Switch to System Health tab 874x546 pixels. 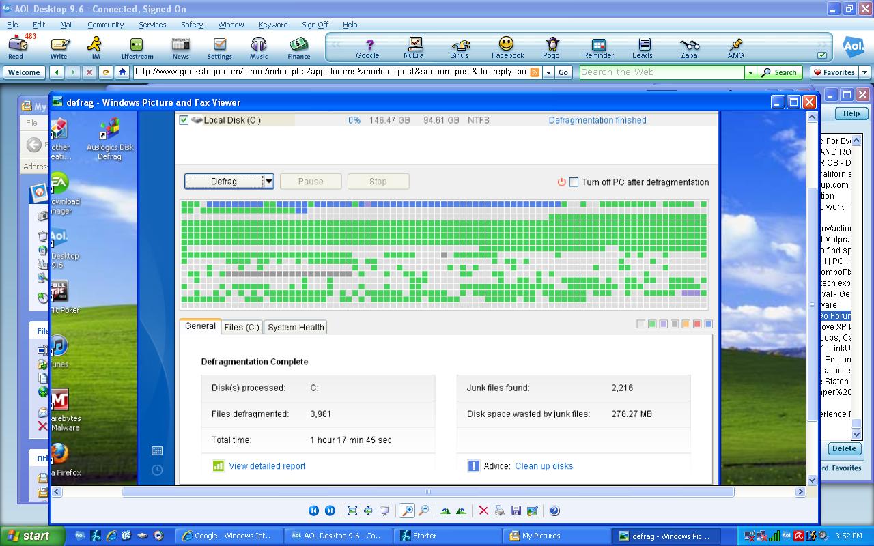296,327
